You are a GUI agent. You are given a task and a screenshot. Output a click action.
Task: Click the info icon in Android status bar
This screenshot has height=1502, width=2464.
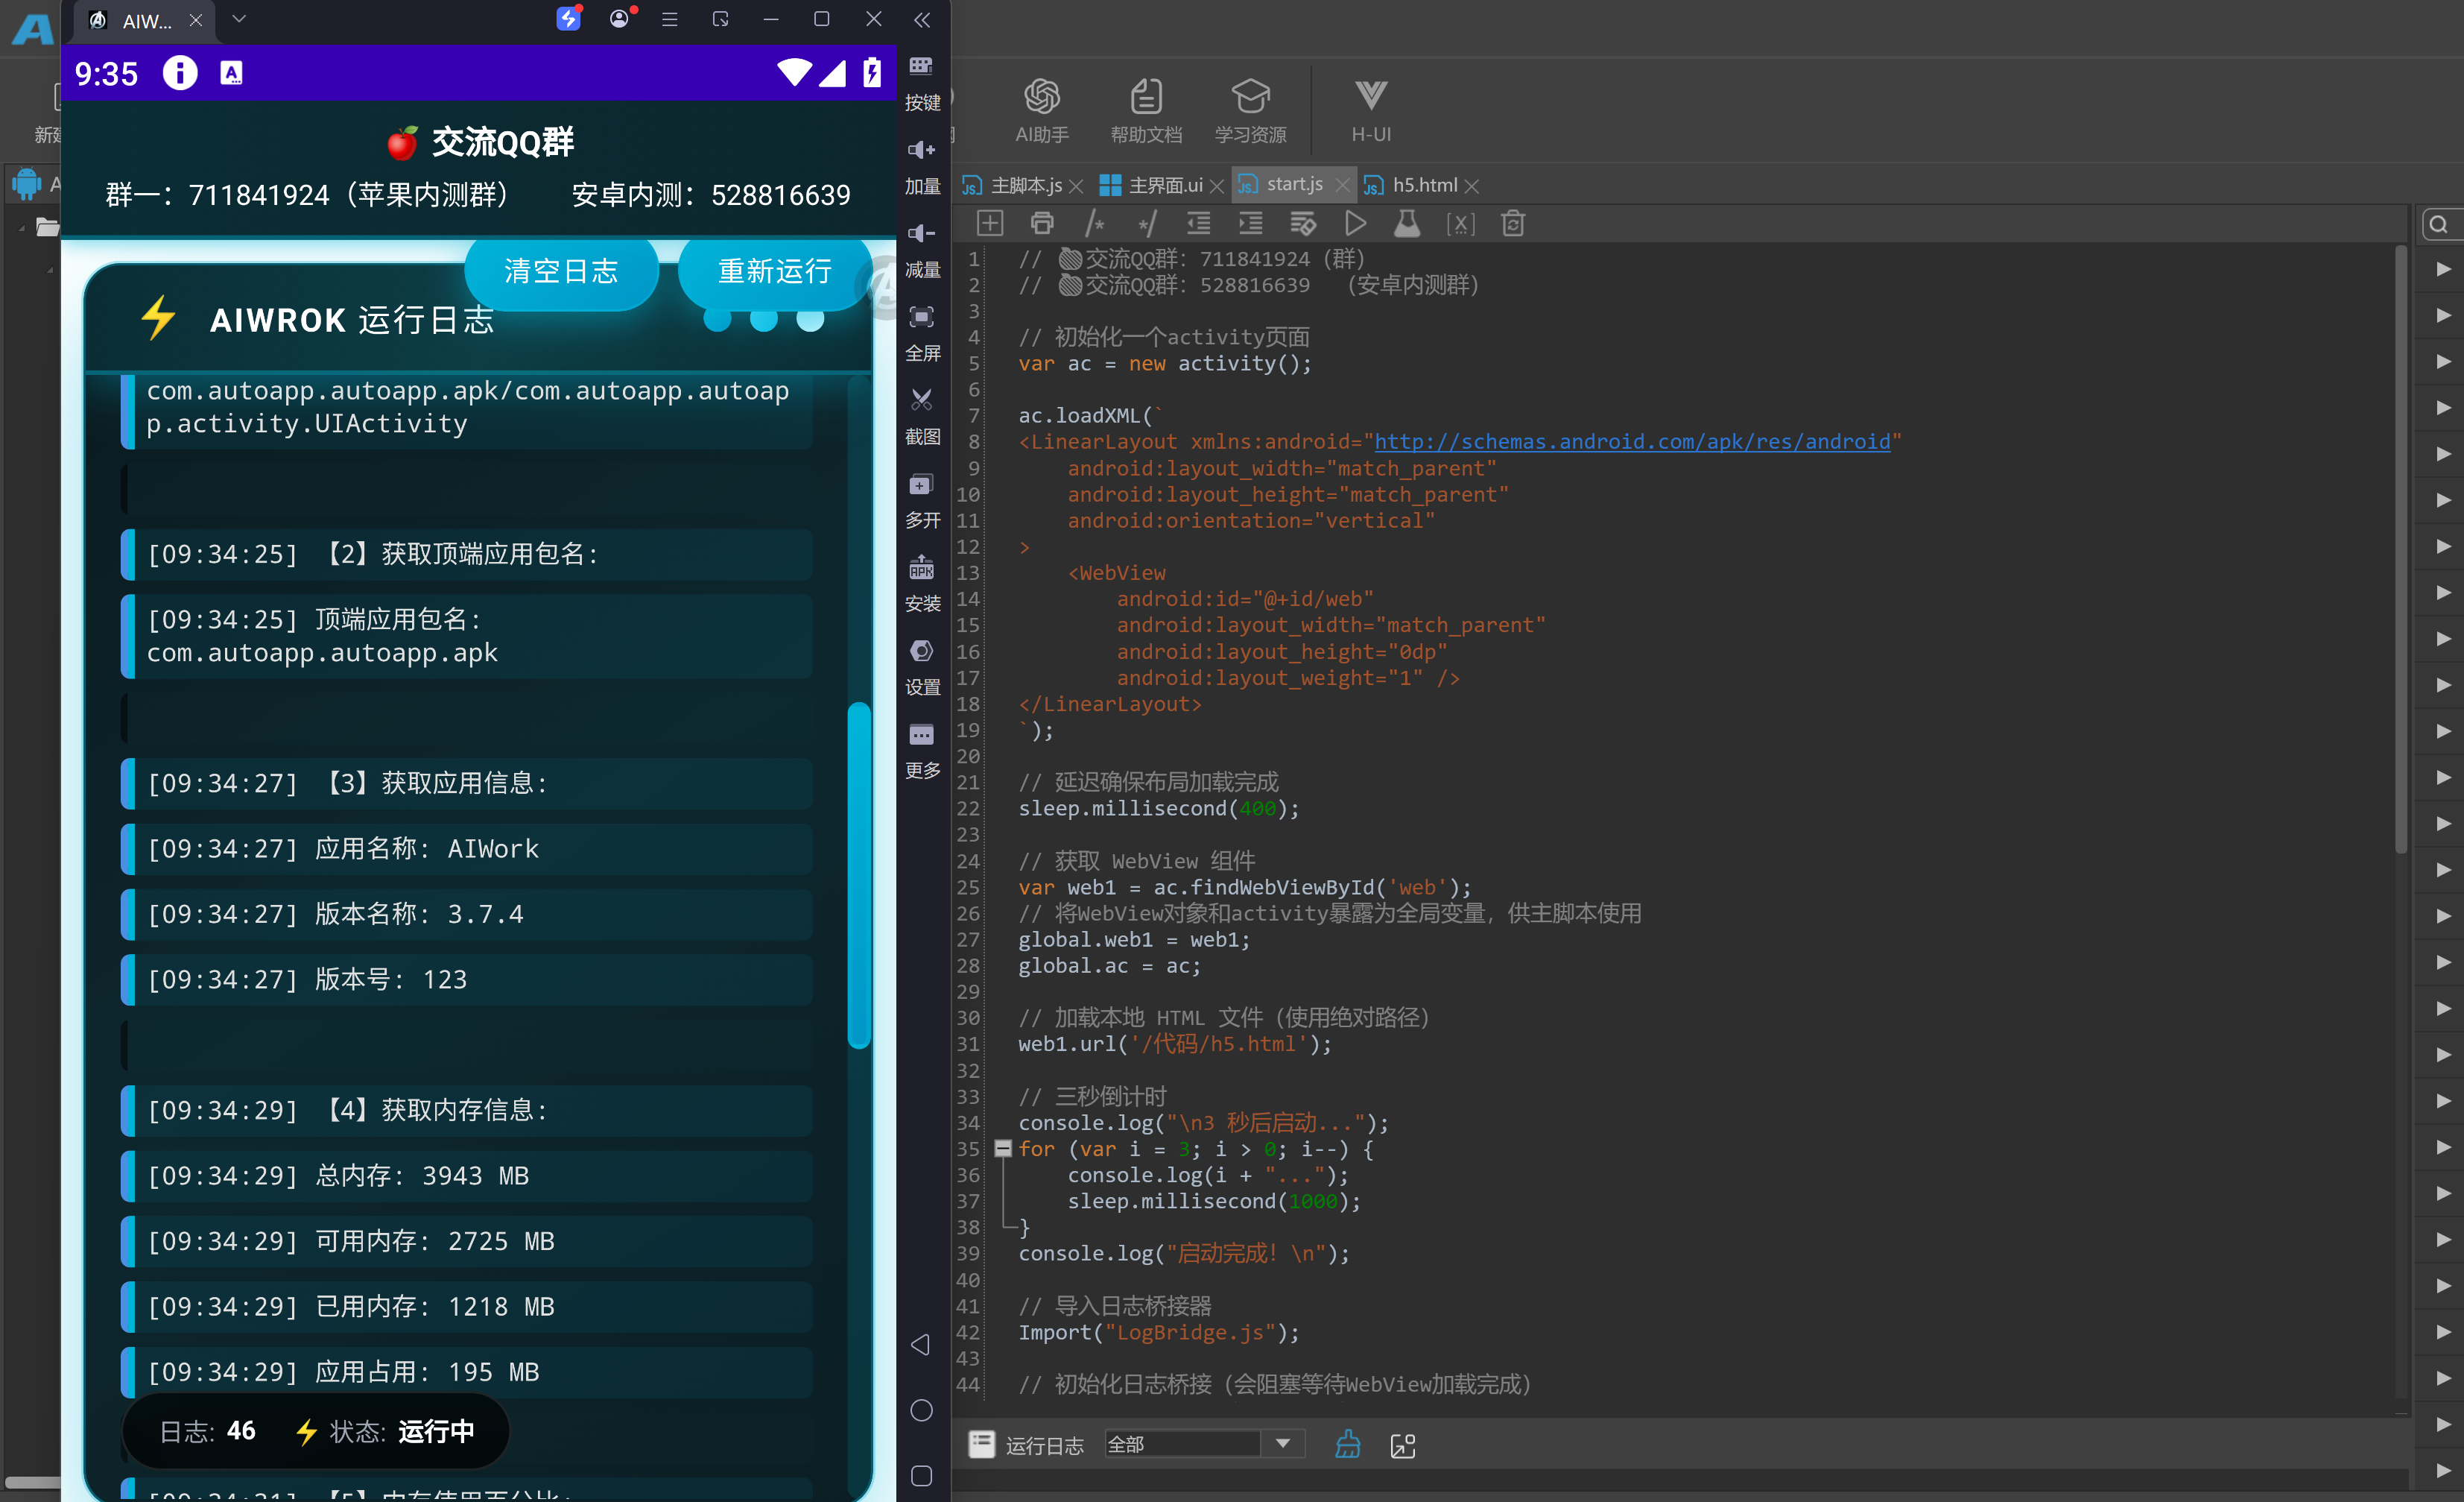click(180, 73)
